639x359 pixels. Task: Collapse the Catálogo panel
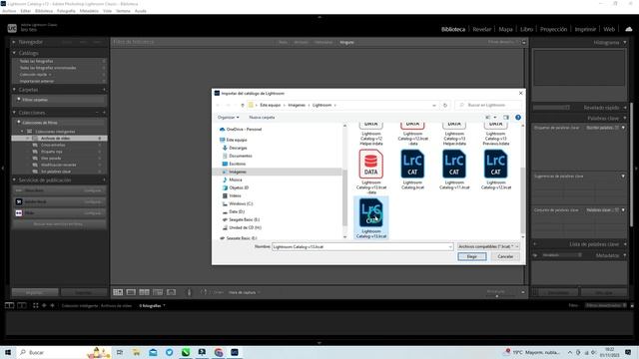[14, 53]
